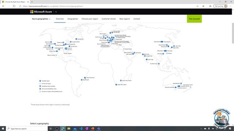Close the Azure Region browser tab

[28, 2]
